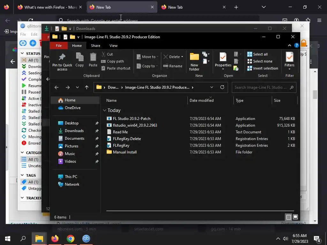Select Paused filter in qBittorrent
Image resolution: width=327 pixels, height=245 pixels.
31,92
